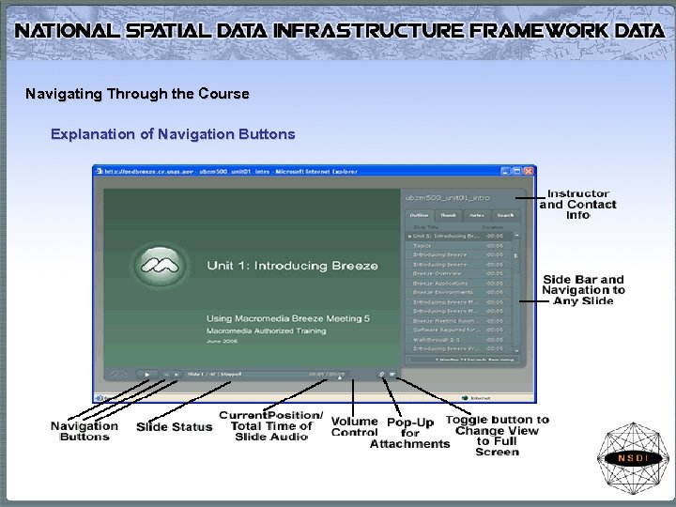The height and width of the screenshot is (507, 676).
Task: Adjust the volume control marker
Action: pos(340,377)
